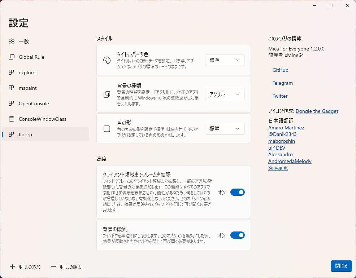Select ConsoleWindowClass rule label
The width and height of the screenshot is (356, 278).
click(x=43, y=119)
